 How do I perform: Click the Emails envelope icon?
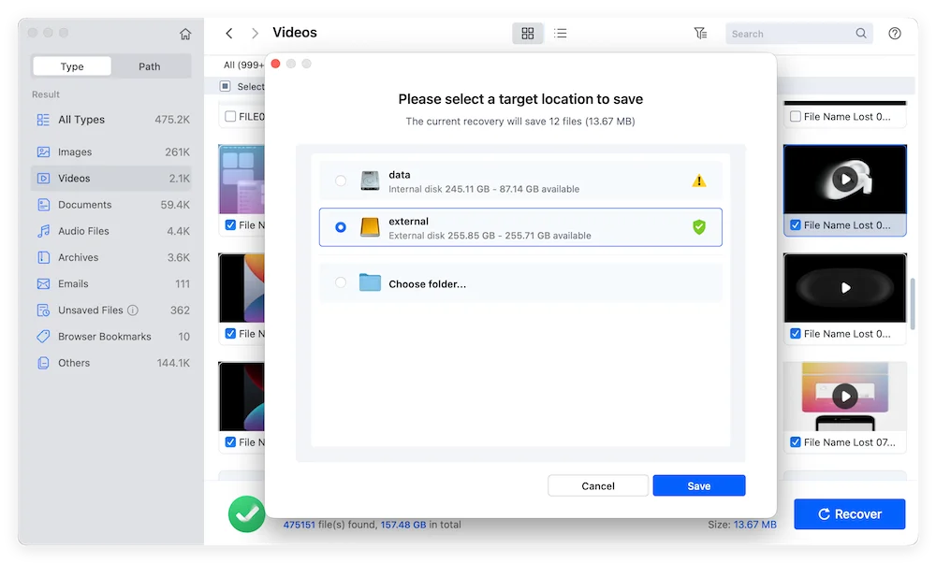click(x=44, y=284)
